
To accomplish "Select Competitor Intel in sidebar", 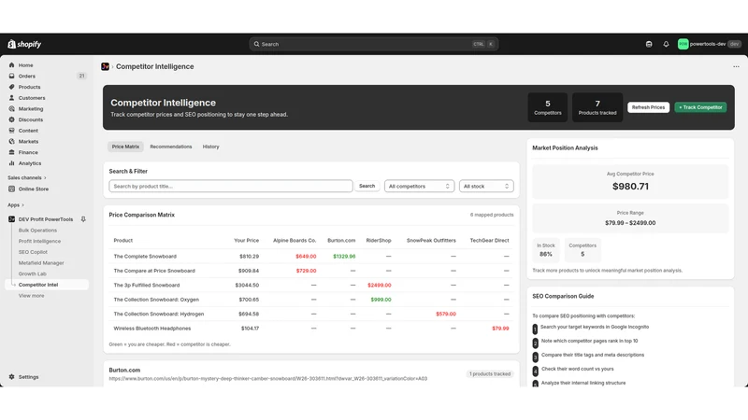I will tap(47, 285).
